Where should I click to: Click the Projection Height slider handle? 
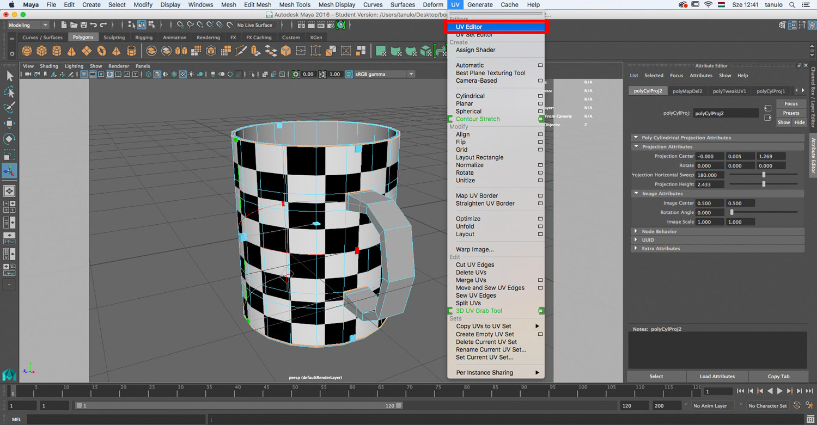(x=764, y=184)
